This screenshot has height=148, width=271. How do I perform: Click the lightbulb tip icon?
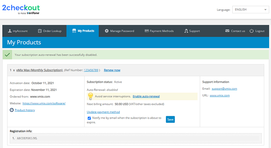coord(91,96)
